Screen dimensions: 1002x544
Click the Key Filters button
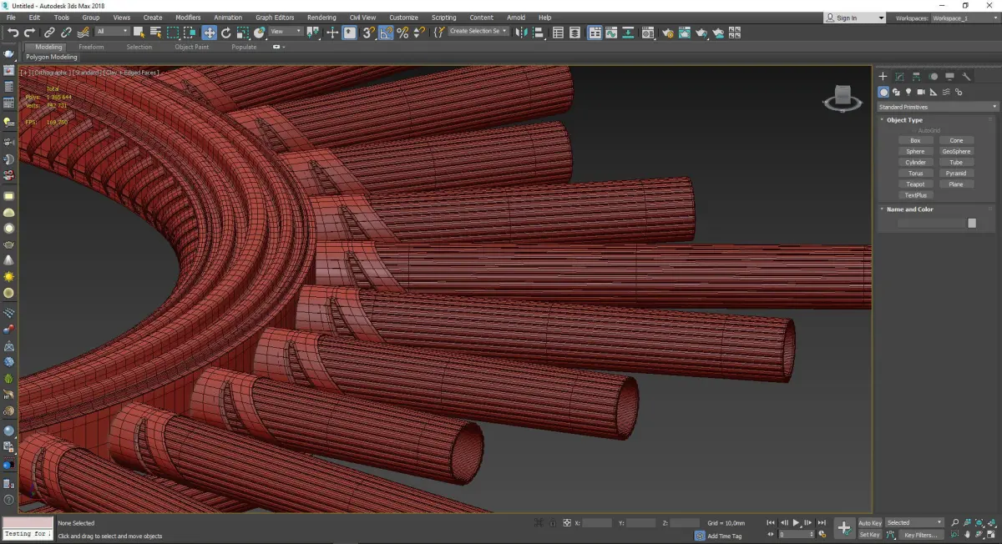pos(919,535)
